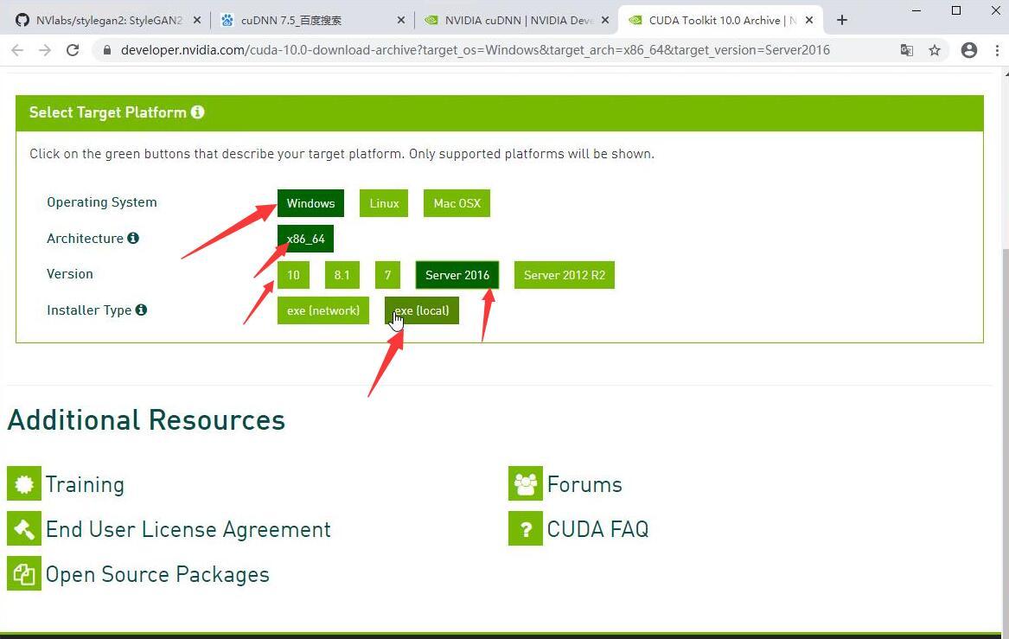Click the browser Back arrow
The image size is (1009, 639).
click(x=17, y=50)
